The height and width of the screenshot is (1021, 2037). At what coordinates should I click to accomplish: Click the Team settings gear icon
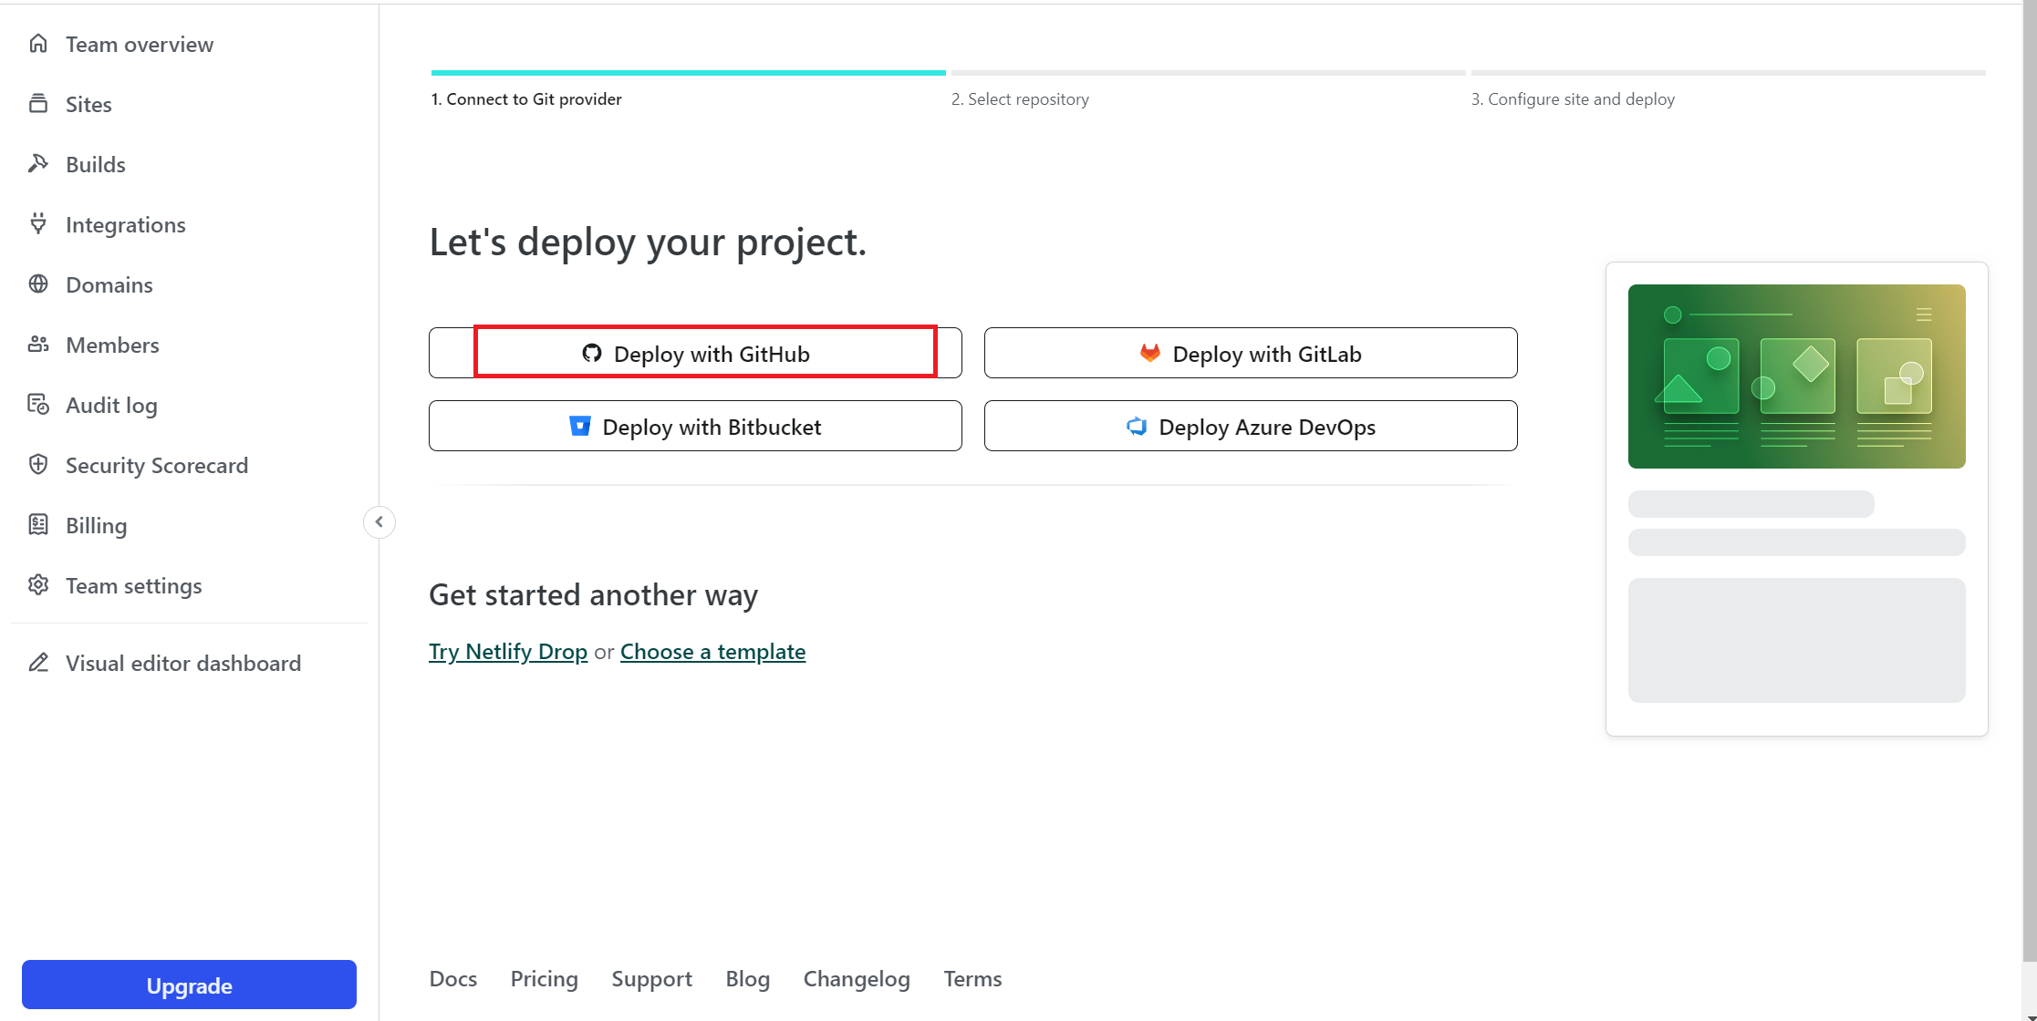click(38, 585)
